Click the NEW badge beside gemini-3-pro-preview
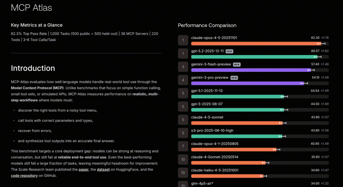 (x=234, y=78)
